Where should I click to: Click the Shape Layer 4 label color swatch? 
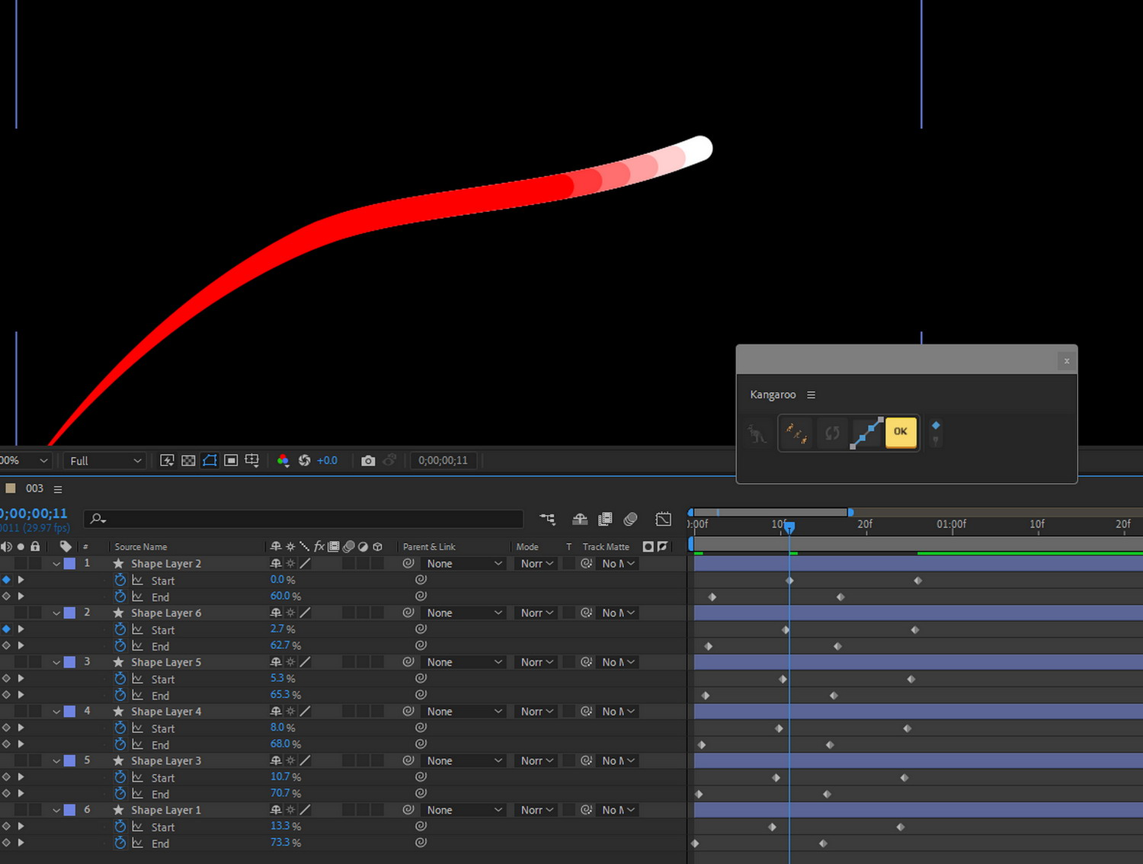(69, 712)
